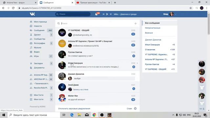Click the Mister War avatar thumbnail
Viewport: 210px width, 118px height.
pos(62,98)
